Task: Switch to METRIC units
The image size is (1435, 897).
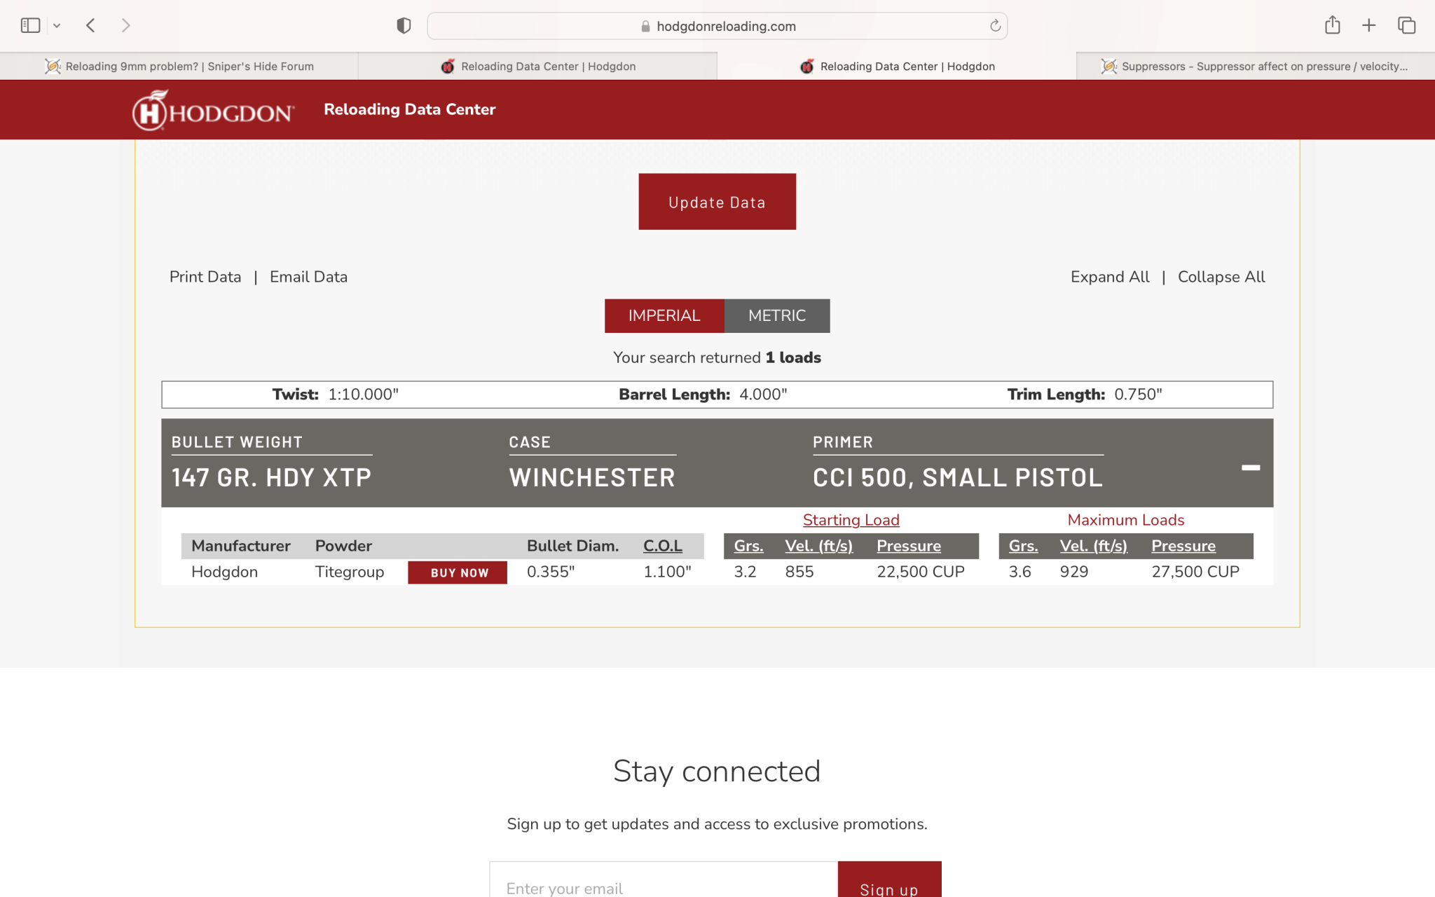Action: [x=776, y=316]
